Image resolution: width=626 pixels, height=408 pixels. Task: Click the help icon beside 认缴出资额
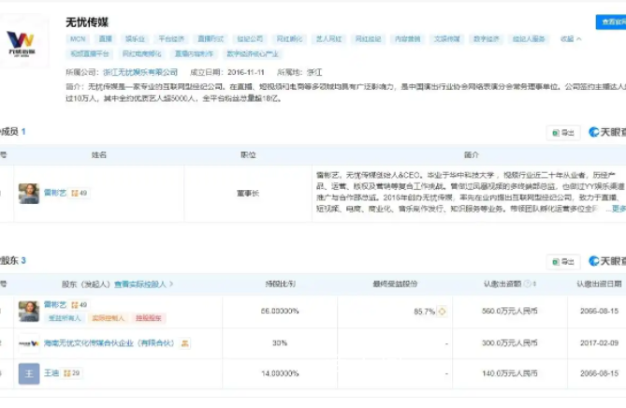coord(528,284)
